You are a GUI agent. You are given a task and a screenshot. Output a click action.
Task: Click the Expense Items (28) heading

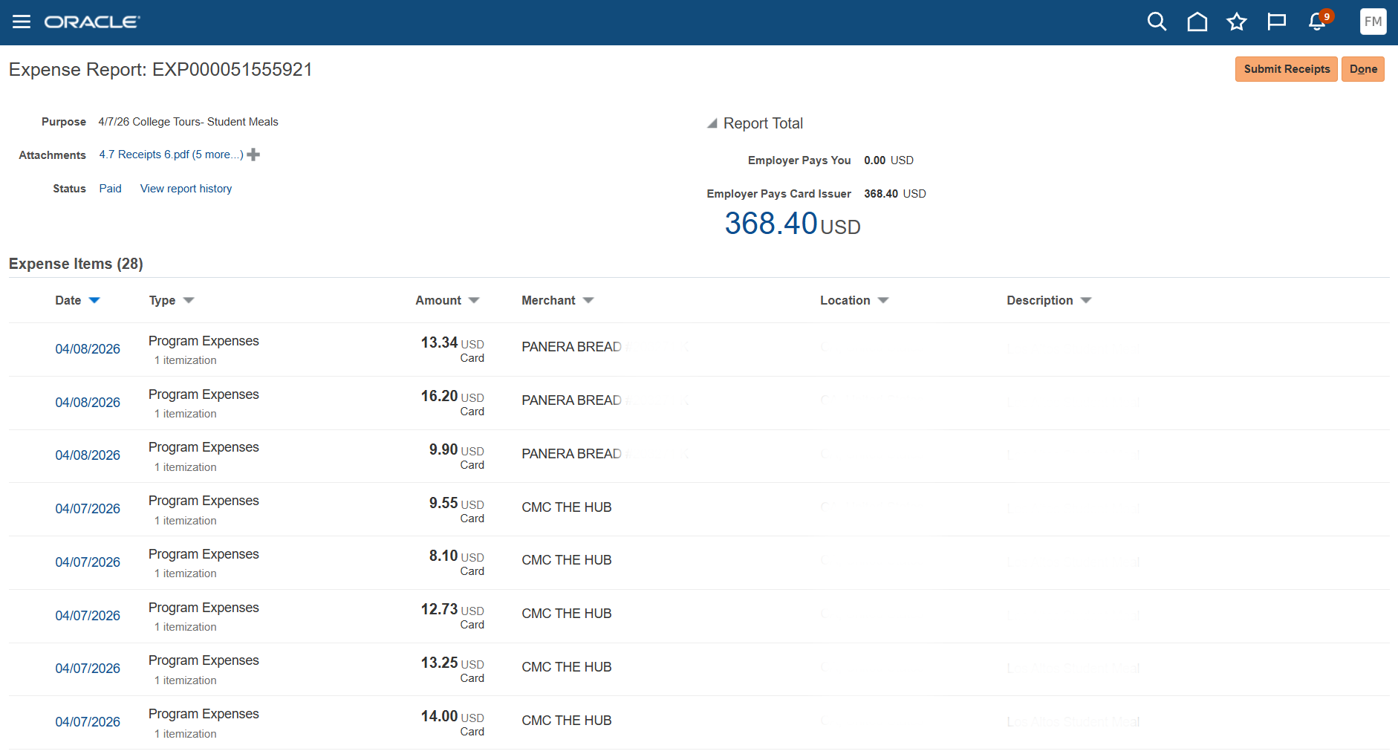(76, 264)
